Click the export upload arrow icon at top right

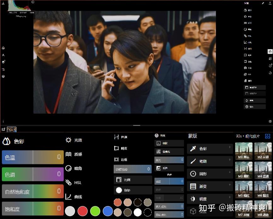click(x=270, y=3)
